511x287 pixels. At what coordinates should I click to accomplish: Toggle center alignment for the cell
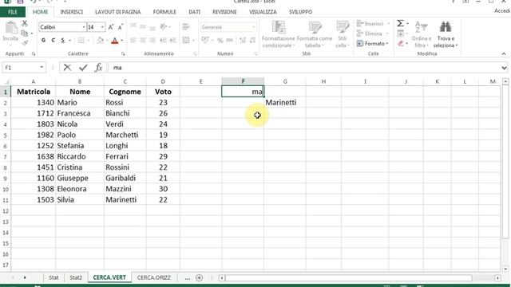[143, 41]
